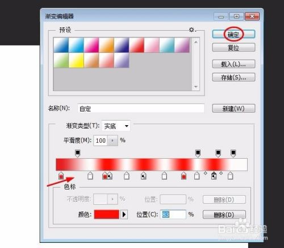Pick the dark navy gradient preset
This screenshot has height=248, width=284.
click(122, 45)
